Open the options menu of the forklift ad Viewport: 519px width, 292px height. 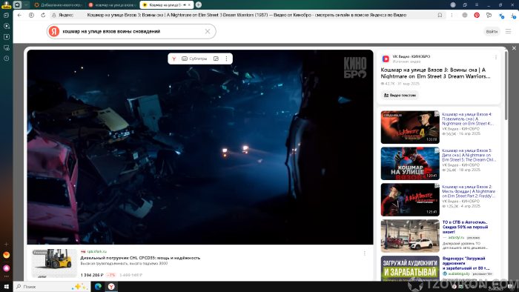click(365, 253)
